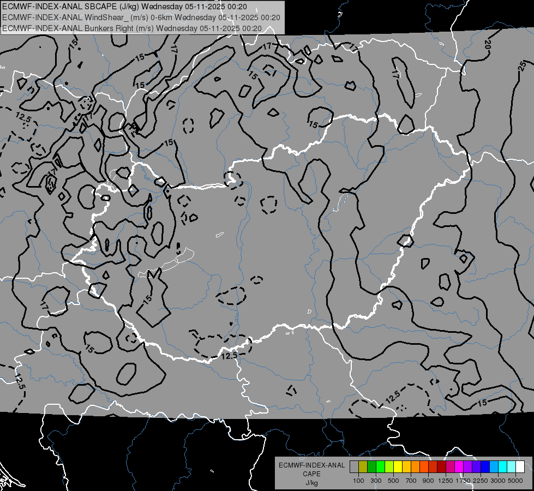Screen dimensions: 534x491
Task: Click the '500' legend scale value
Action: pyautogui.click(x=393, y=481)
